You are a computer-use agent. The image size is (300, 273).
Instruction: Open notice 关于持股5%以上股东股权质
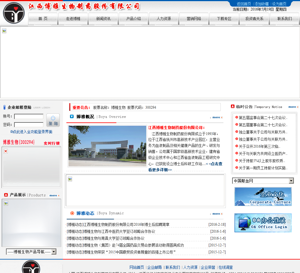262,161
